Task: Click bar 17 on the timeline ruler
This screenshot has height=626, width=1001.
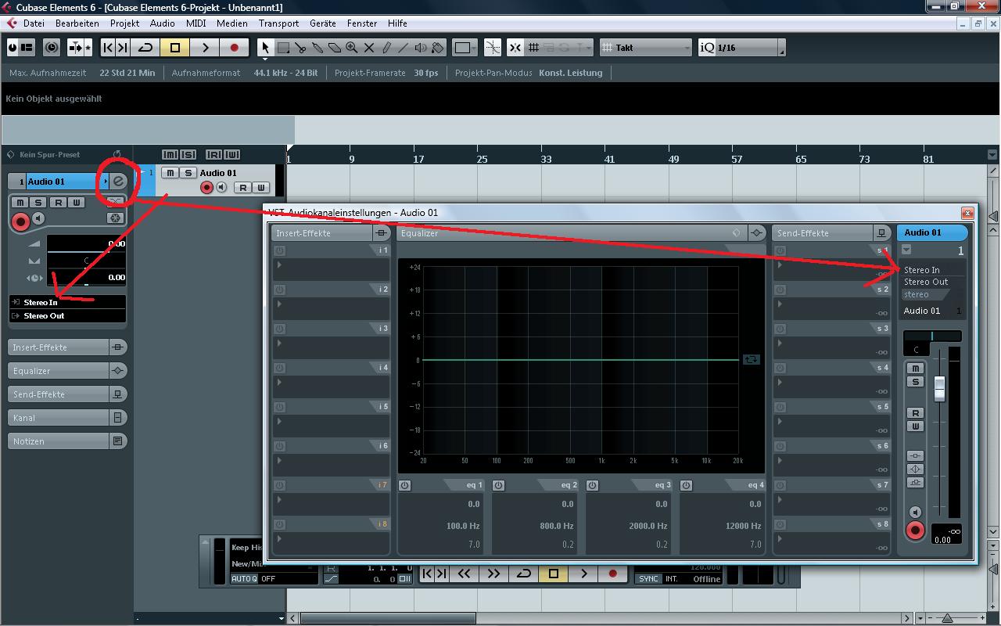Action: (418, 159)
